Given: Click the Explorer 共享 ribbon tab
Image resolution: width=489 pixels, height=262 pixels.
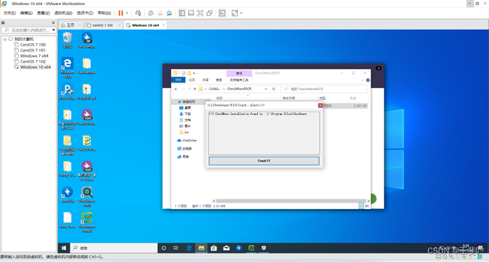Looking at the screenshot, I should click(x=205, y=80).
